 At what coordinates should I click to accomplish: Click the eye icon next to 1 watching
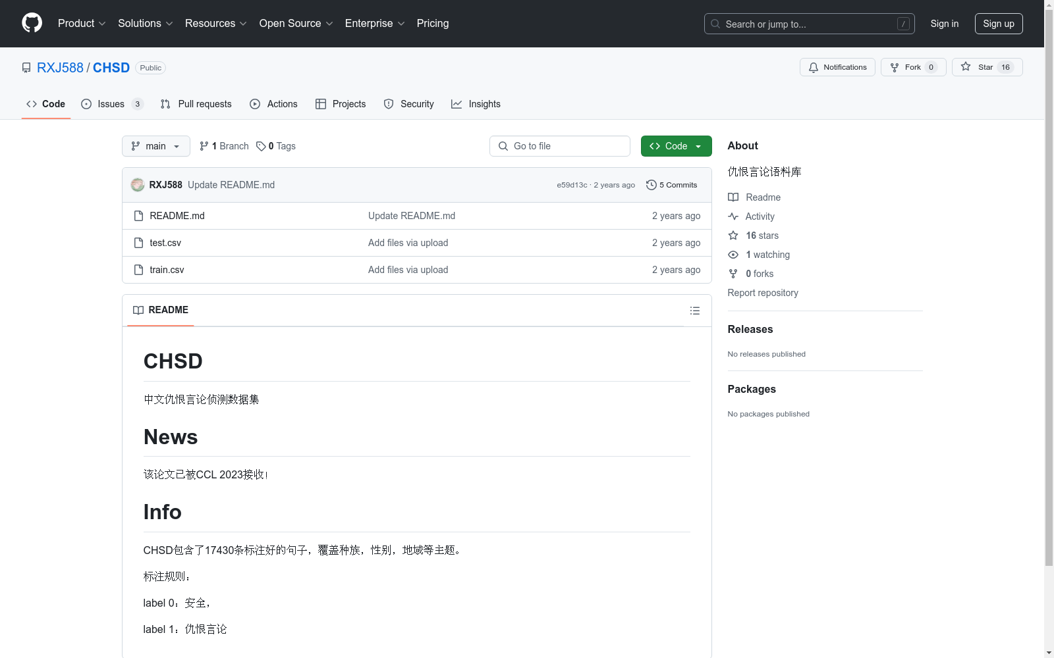(733, 255)
